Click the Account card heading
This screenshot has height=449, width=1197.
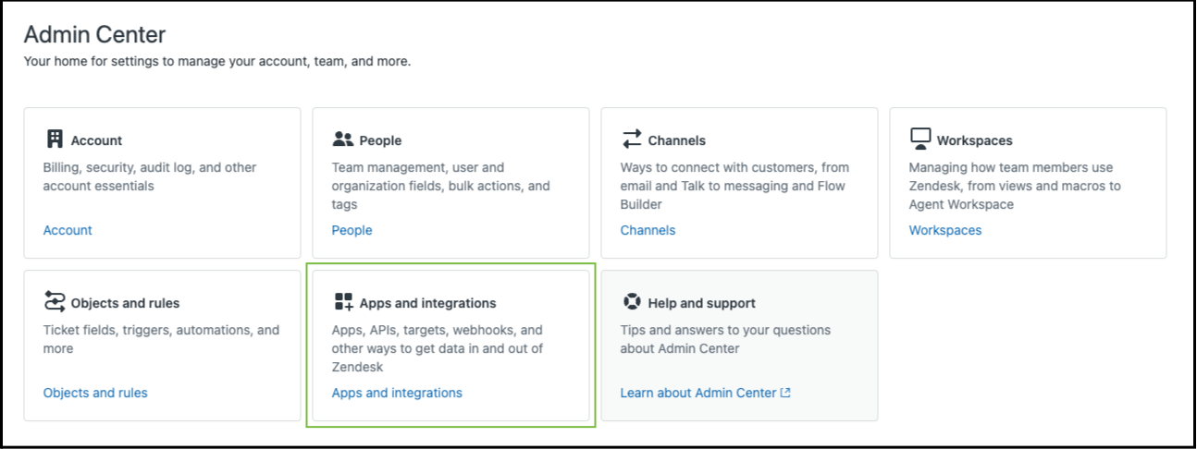96,140
